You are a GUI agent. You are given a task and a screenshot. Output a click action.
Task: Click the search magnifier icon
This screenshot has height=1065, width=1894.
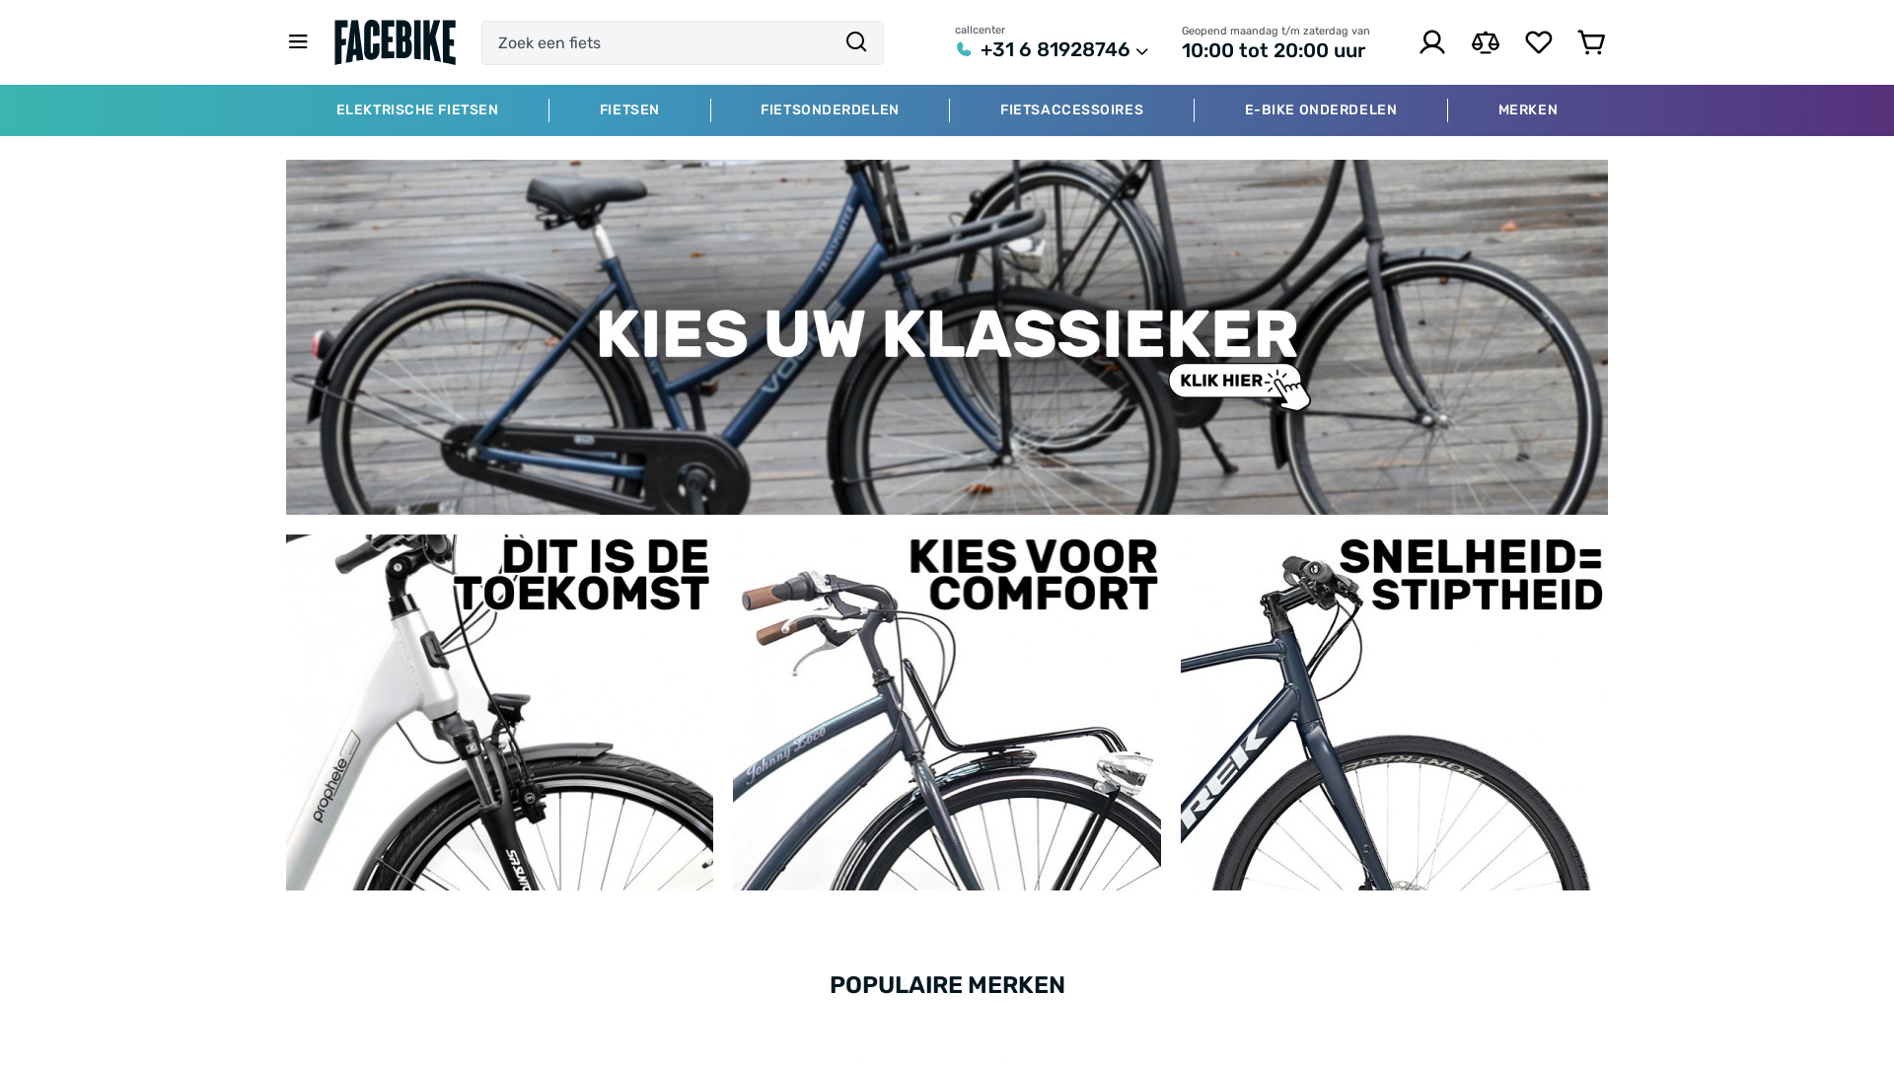856,42
